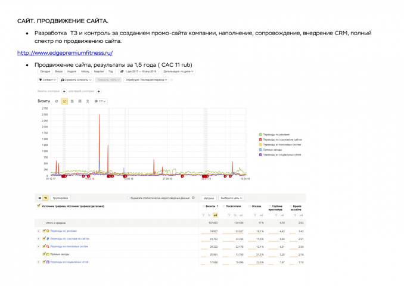
Task: Select the Посетители column header selector
Action: pos(224,206)
